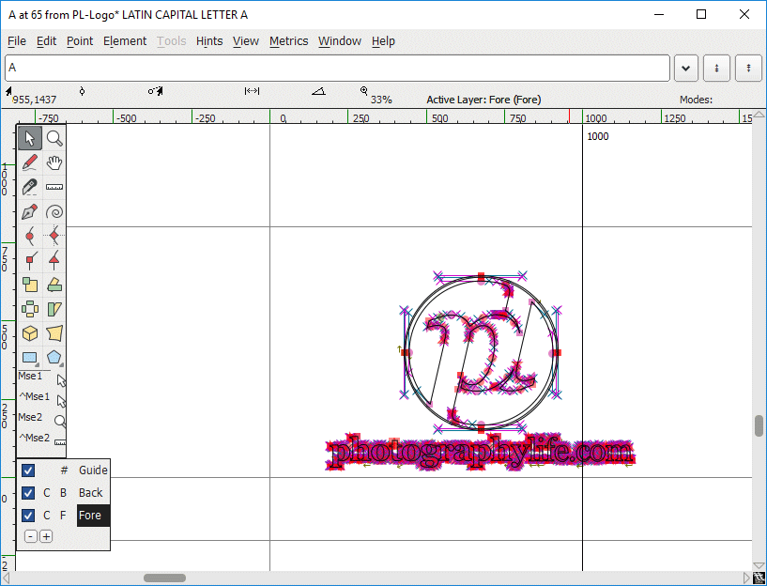Image resolution: width=767 pixels, height=586 pixels.
Task: Toggle Spiro mode spiral icon
Action: click(54, 212)
